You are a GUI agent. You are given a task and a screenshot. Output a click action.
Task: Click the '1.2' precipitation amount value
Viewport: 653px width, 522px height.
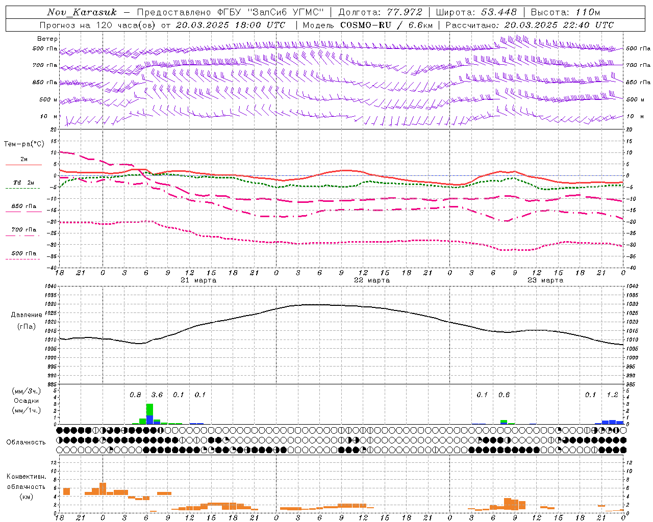point(612,395)
